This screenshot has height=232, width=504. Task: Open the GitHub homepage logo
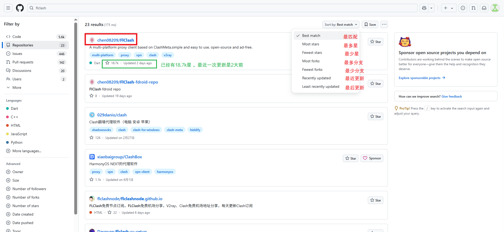coord(20,8)
